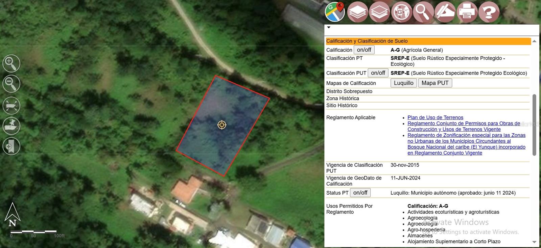Viewport: 541px width, 248px height.
Task: Zoom to full Puerto Rico island extent
Action: point(11,106)
